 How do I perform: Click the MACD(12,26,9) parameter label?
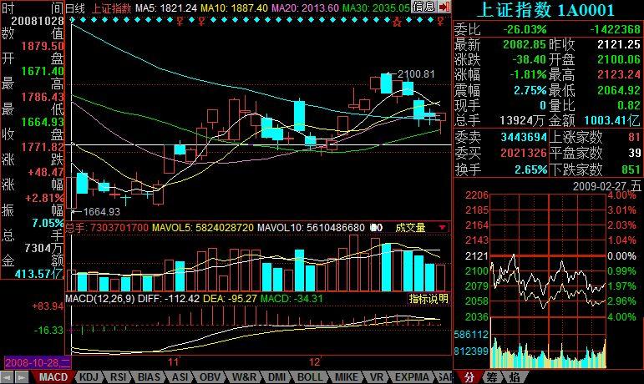pyautogui.click(x=100, y=299)
